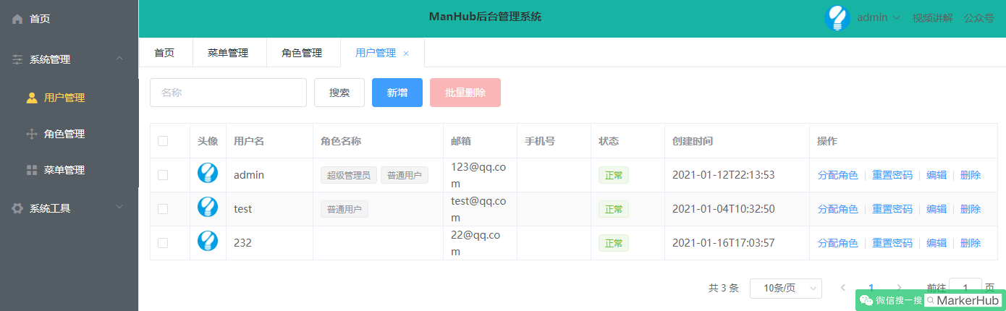Image resolution: width=1006 pixels, height=311 pixels.
Task: Focus the 名称 search input field
Action: [228, 93]
